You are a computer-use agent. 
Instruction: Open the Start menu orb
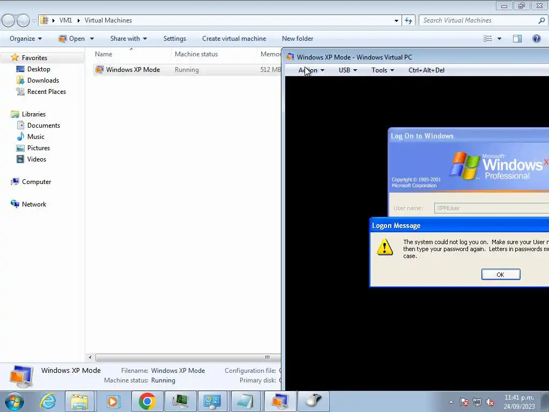pos(14,401)
